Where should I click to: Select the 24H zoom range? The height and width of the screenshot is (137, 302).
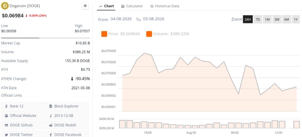pyautogui.click(x=248, y=19)
